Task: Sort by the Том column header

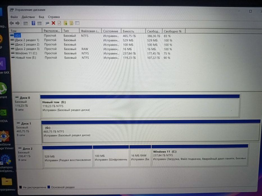Action: 25,31
